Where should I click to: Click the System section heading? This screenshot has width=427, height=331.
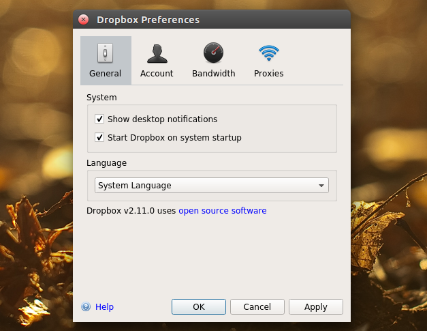(x=101, y=98)
